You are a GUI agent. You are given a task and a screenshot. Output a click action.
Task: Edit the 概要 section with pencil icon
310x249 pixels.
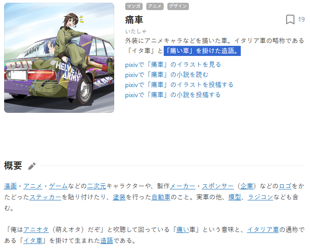point(32,166)
